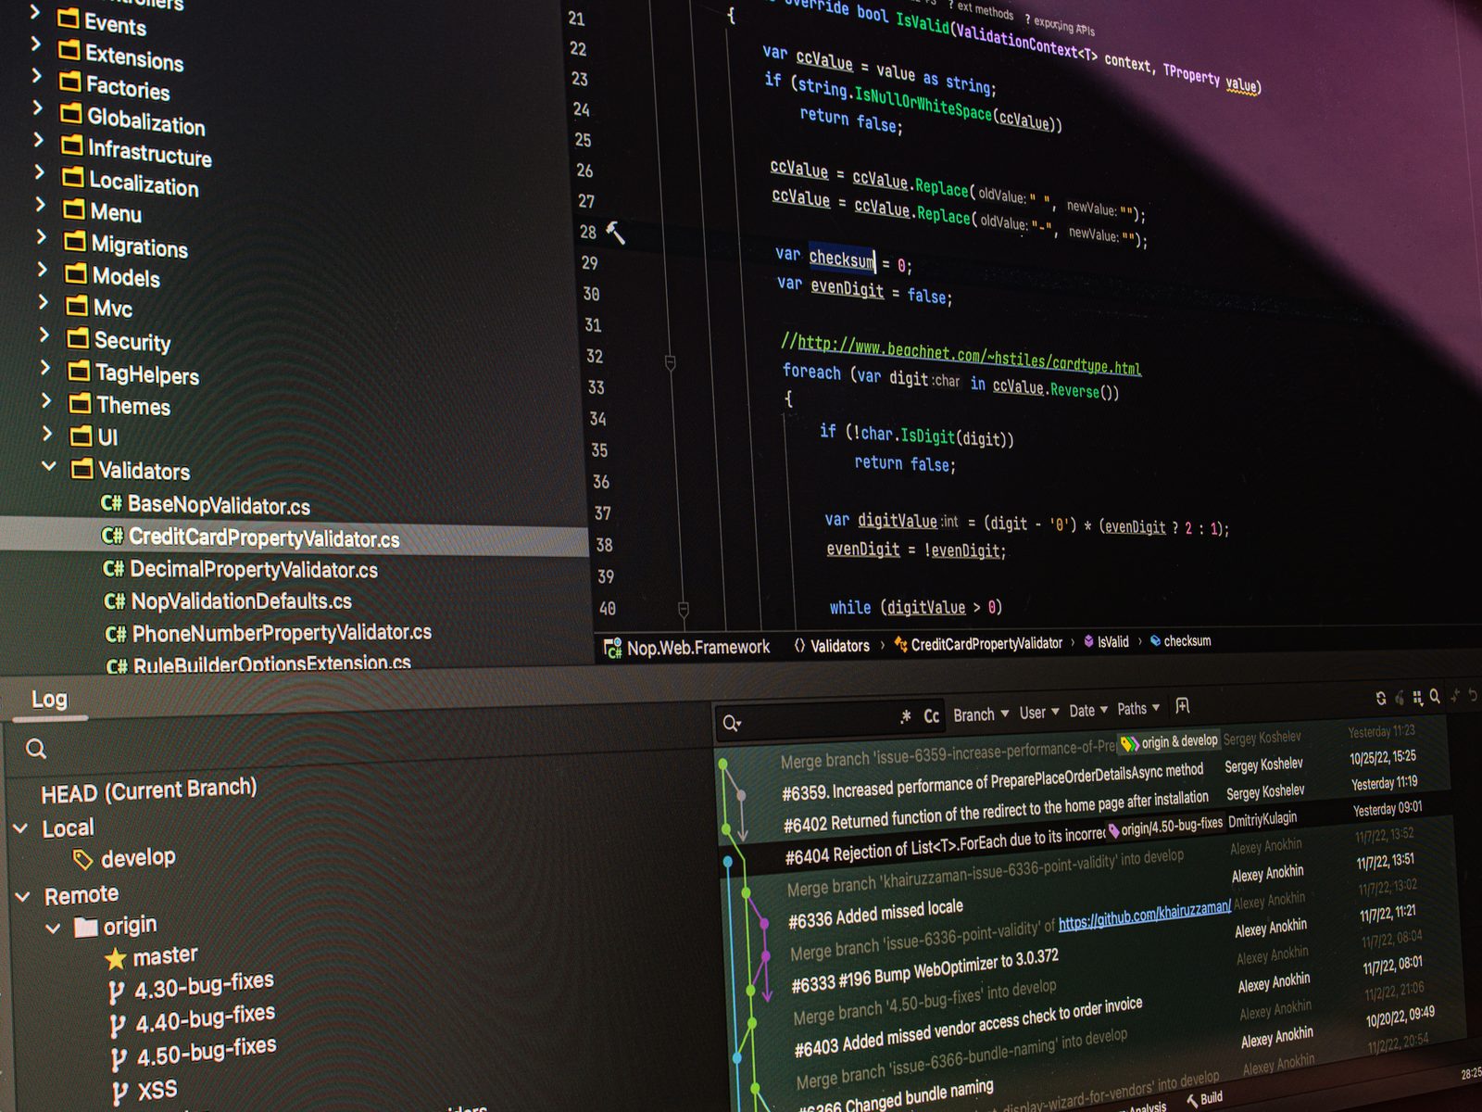Click the branch icon beside 4.30-bug-fixes
Image resolution: width=1482 pixels, height=1112 pixels.
point(117,992)
